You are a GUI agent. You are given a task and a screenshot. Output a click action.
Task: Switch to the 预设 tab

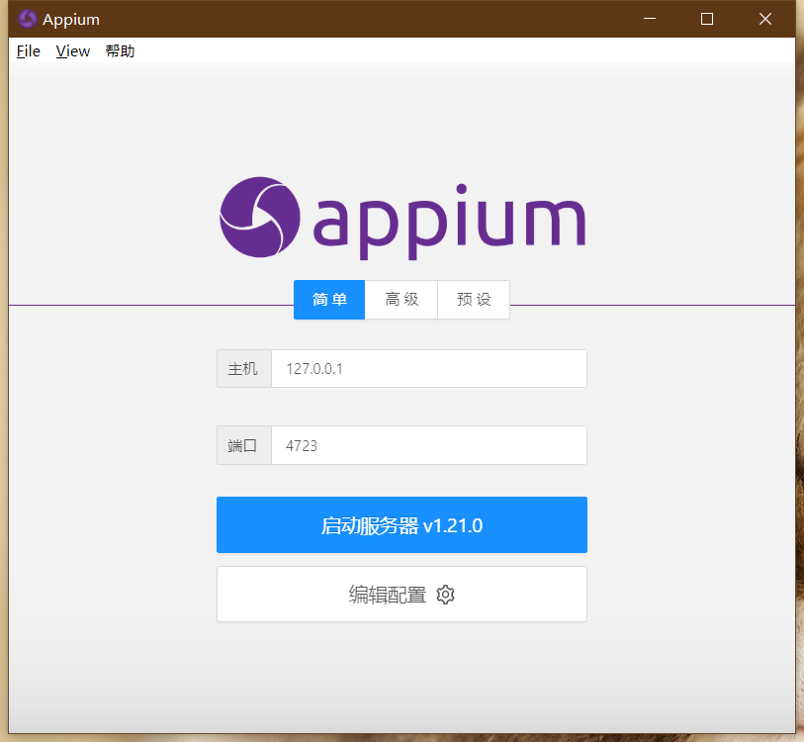[x=474, y=300]
